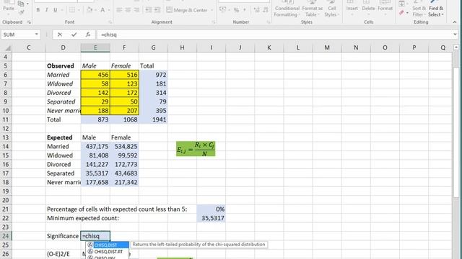Apply Percent Style format
Image resolution: width=462 pixels, height=259 pixels.
point(236,10)
